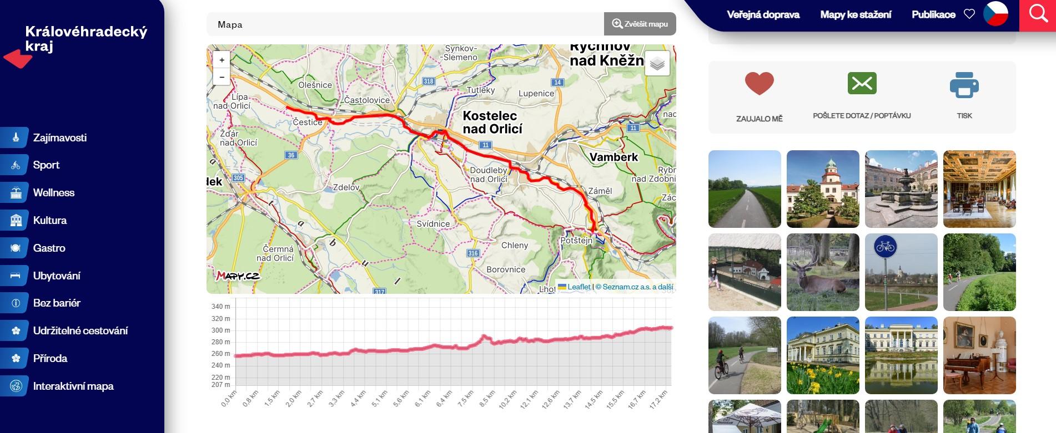Open the cycle path photo thumbnail

pyautogui.click(x=745, y=189)
